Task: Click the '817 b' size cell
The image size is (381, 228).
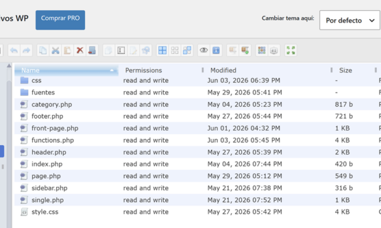Action: [344, 104]
